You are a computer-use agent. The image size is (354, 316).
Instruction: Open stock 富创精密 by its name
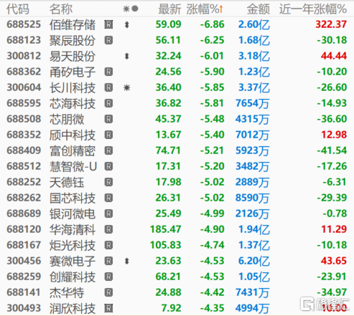[73, 150]
